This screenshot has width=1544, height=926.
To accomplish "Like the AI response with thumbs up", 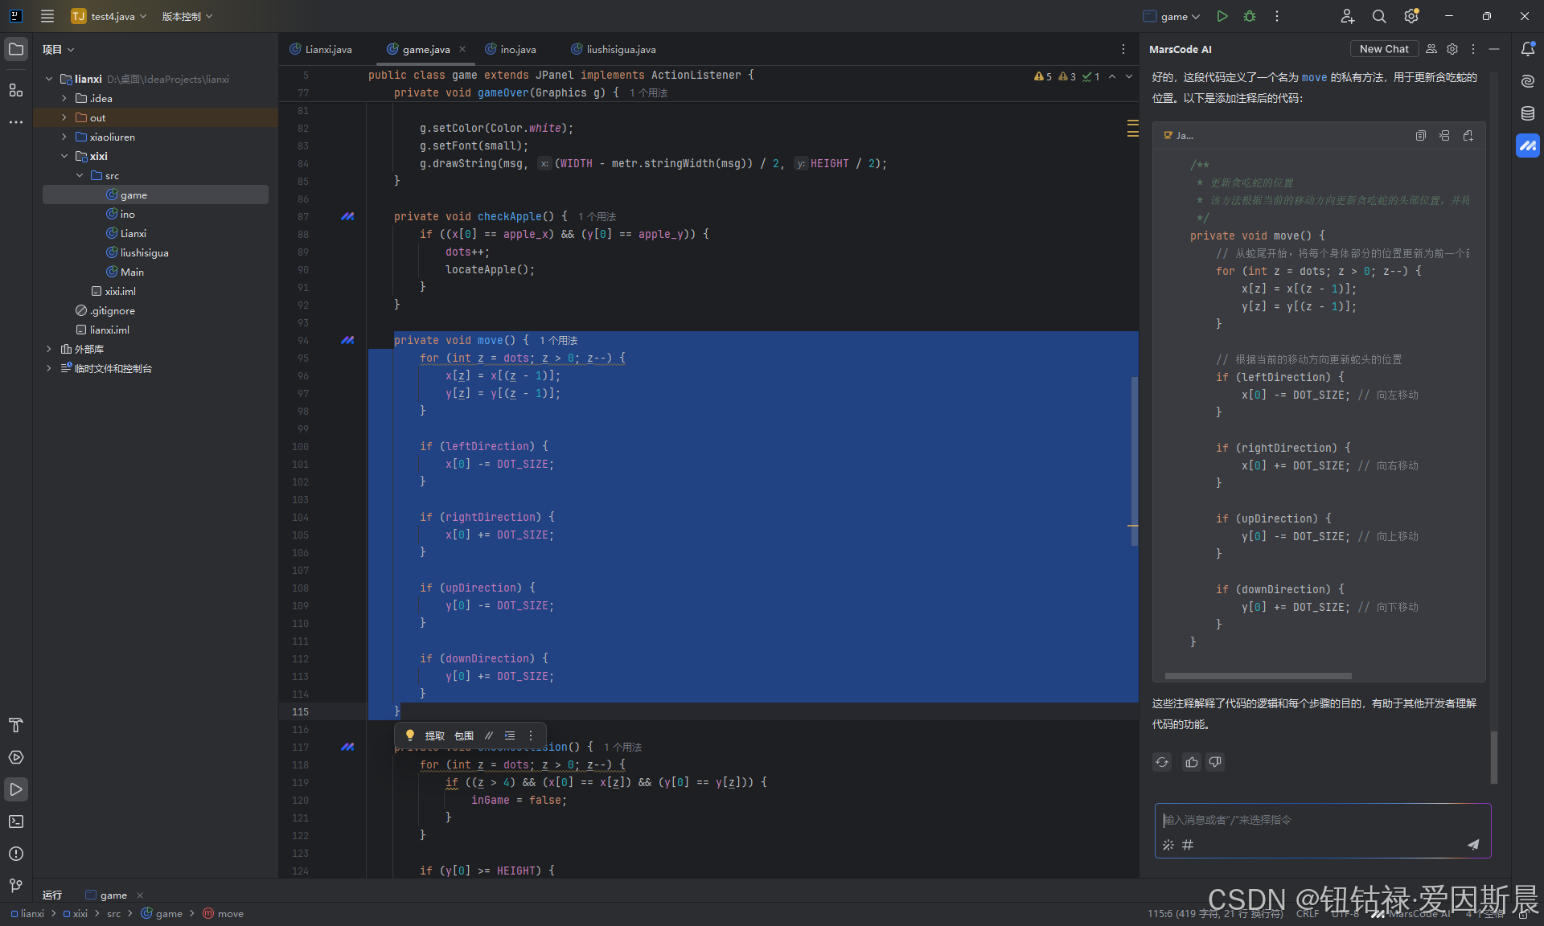I will click(1192, 762).
